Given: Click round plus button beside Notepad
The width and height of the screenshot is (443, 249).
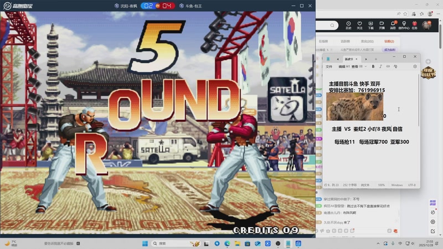Looking at the screenshot, I should [x=428, y=61].
